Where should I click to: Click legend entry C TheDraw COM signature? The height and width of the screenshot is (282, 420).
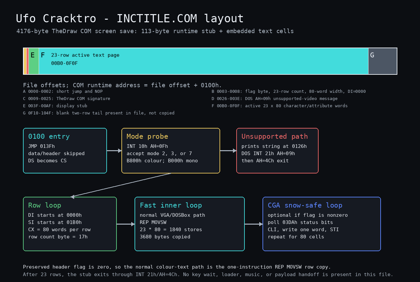pos(67,99)
